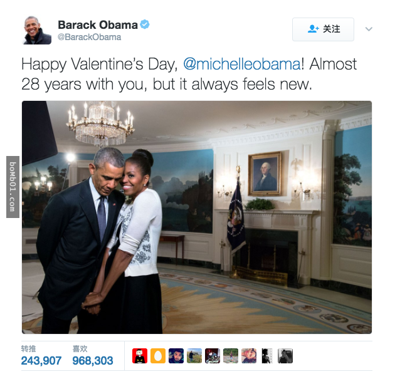Click the blue verified badge
This screenshot has height=374, width=395.
(x=145, y=24)
